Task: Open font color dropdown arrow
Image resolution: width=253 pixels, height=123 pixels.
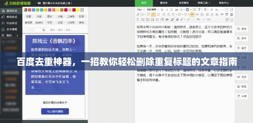Action: tap(184, 10)
